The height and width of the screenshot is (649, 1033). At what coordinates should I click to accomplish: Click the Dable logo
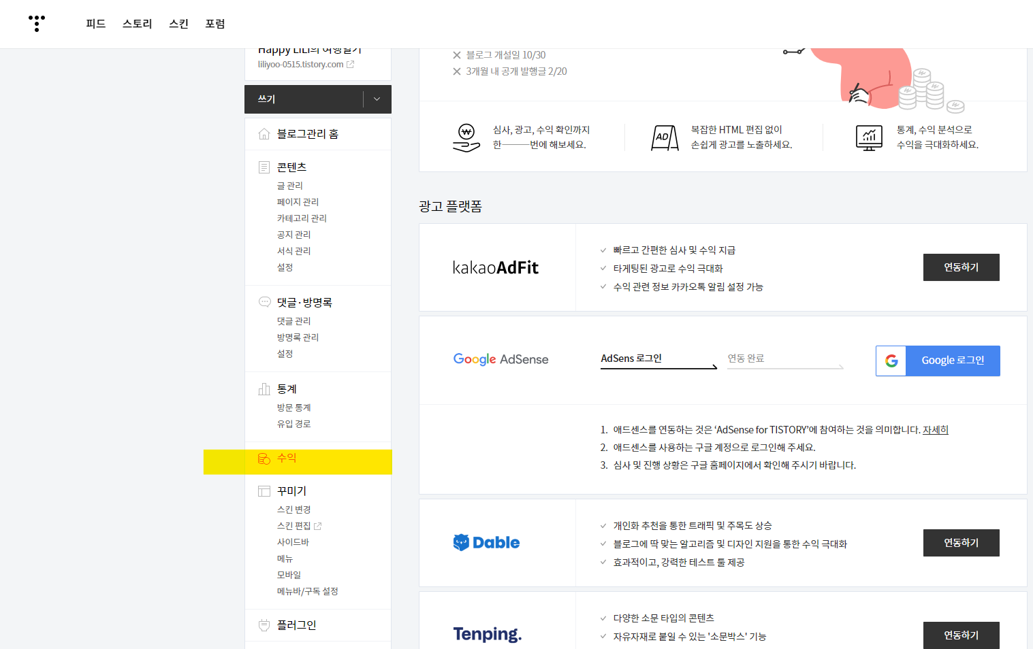point(486,542)
